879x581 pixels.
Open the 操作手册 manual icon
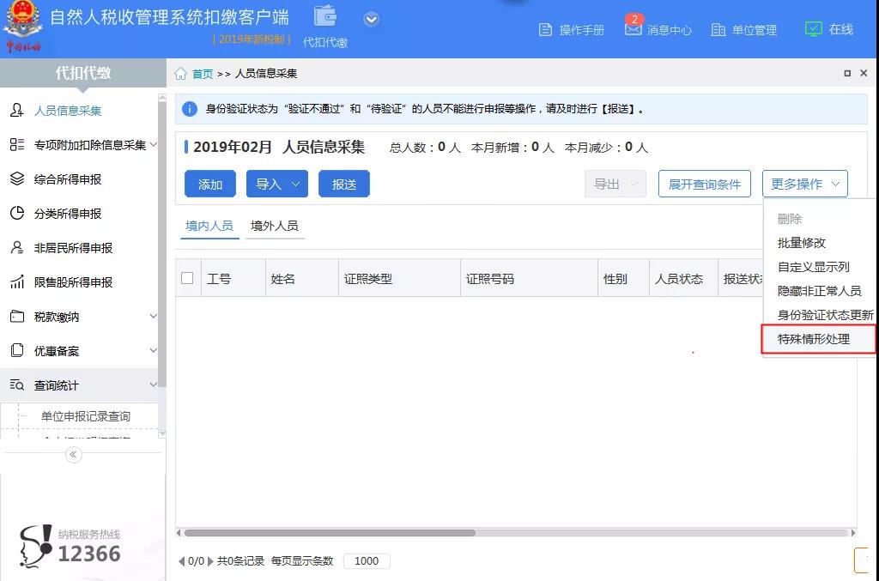546,29
